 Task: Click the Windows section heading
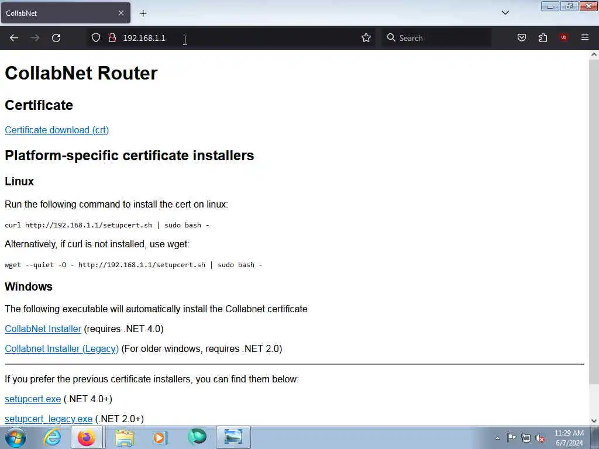pos(28,286)
